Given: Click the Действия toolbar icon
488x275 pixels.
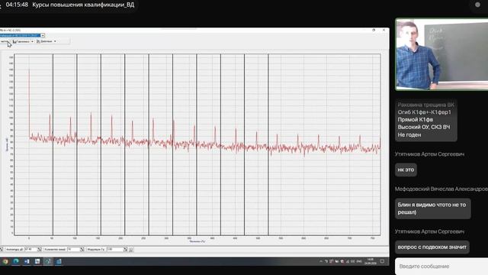Looking at the screenshot, I should pos(38,41).
